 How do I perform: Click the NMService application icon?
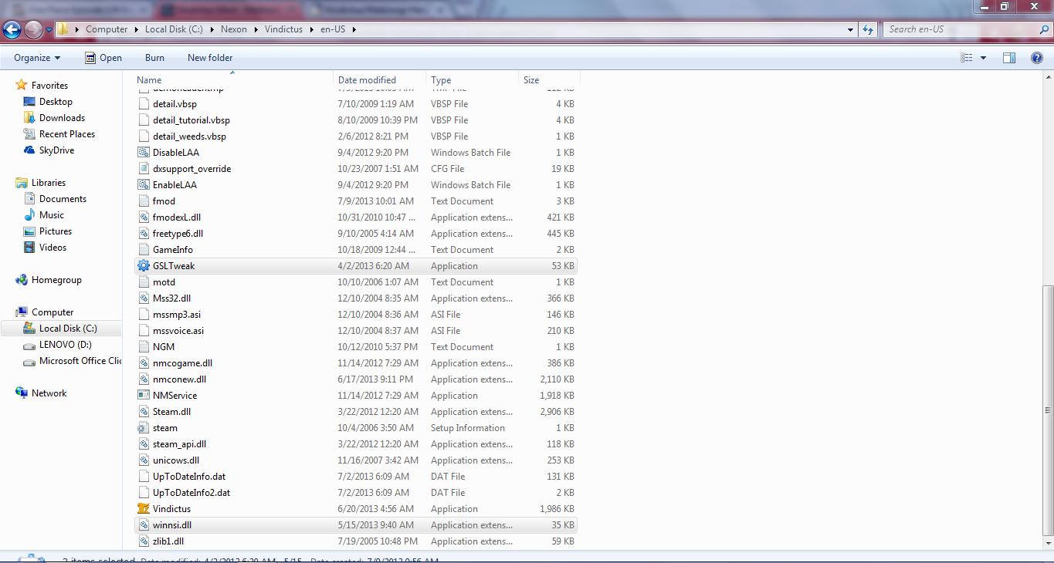pyautogui.click(x=144, y=396)
